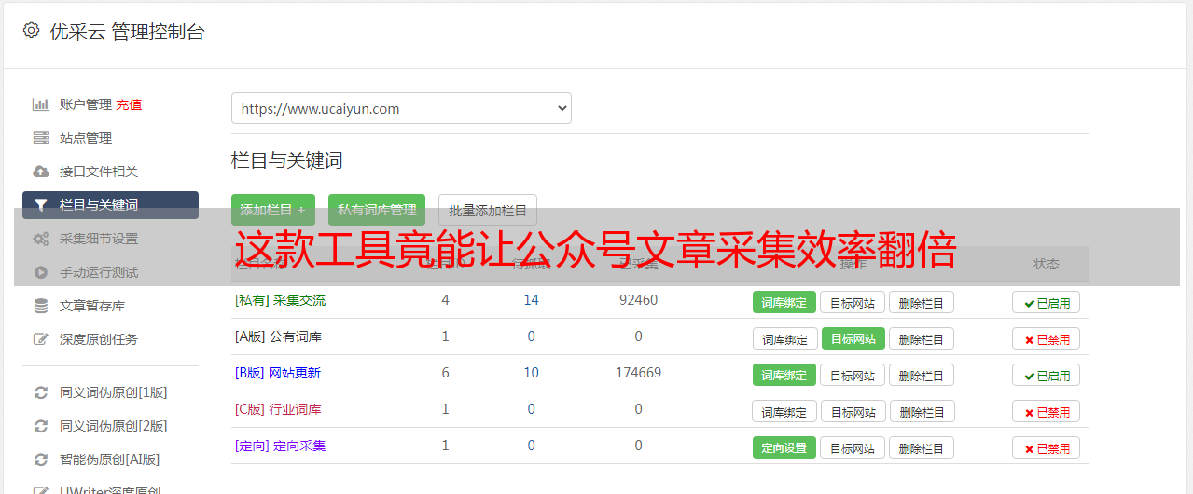The height and width of the screenshot is (494, 1193).
Task: Click 词库绑定 for 行业词库 row
Action: pyautogui.click(x=784, y=411)
